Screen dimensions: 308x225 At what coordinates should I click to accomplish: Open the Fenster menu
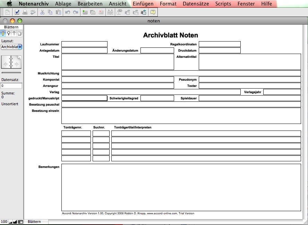click(246, 3)
